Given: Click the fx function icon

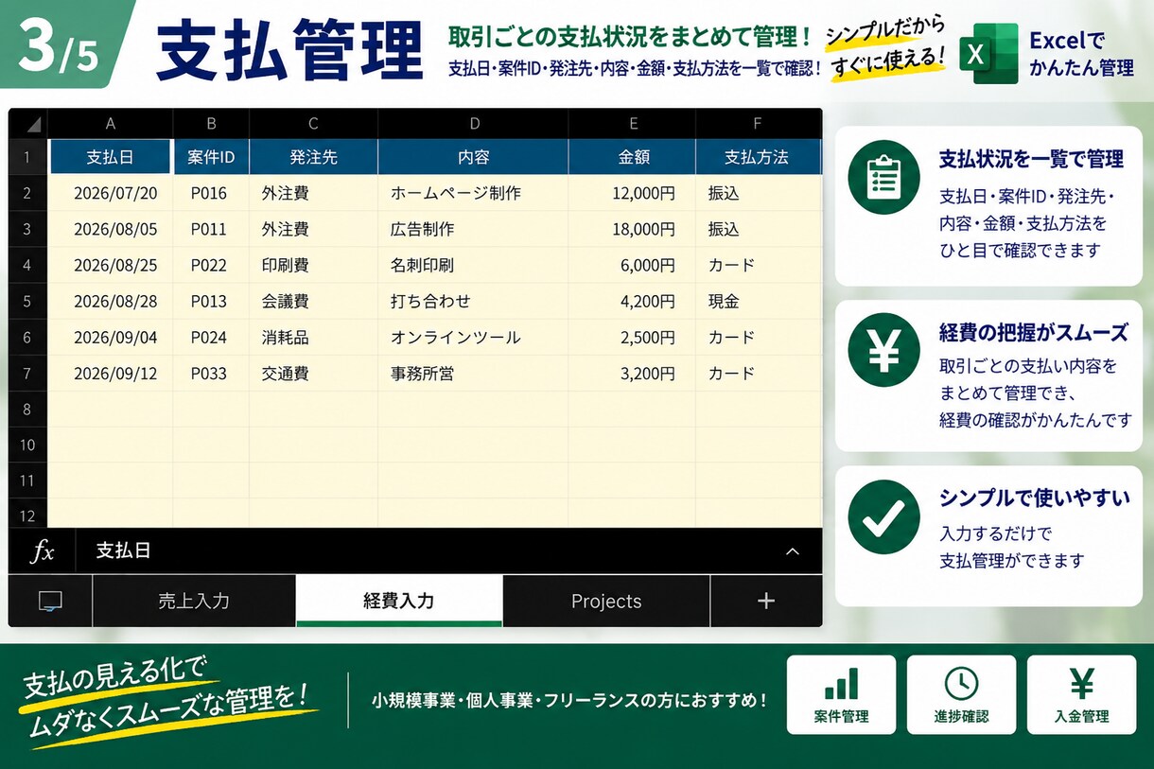Looking at the screenshot, I should click(x=42, y=551).
